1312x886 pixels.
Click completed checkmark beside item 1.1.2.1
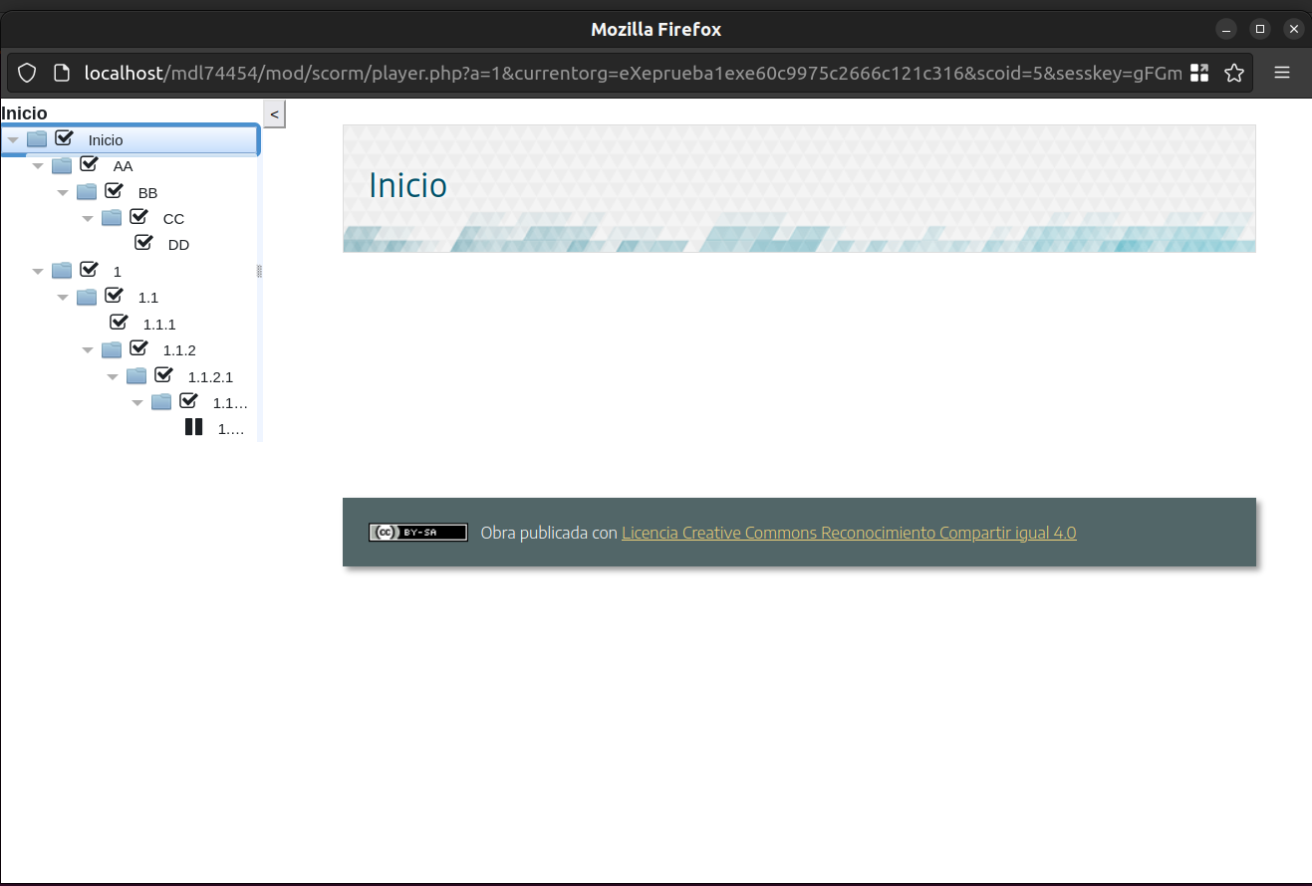164,374
